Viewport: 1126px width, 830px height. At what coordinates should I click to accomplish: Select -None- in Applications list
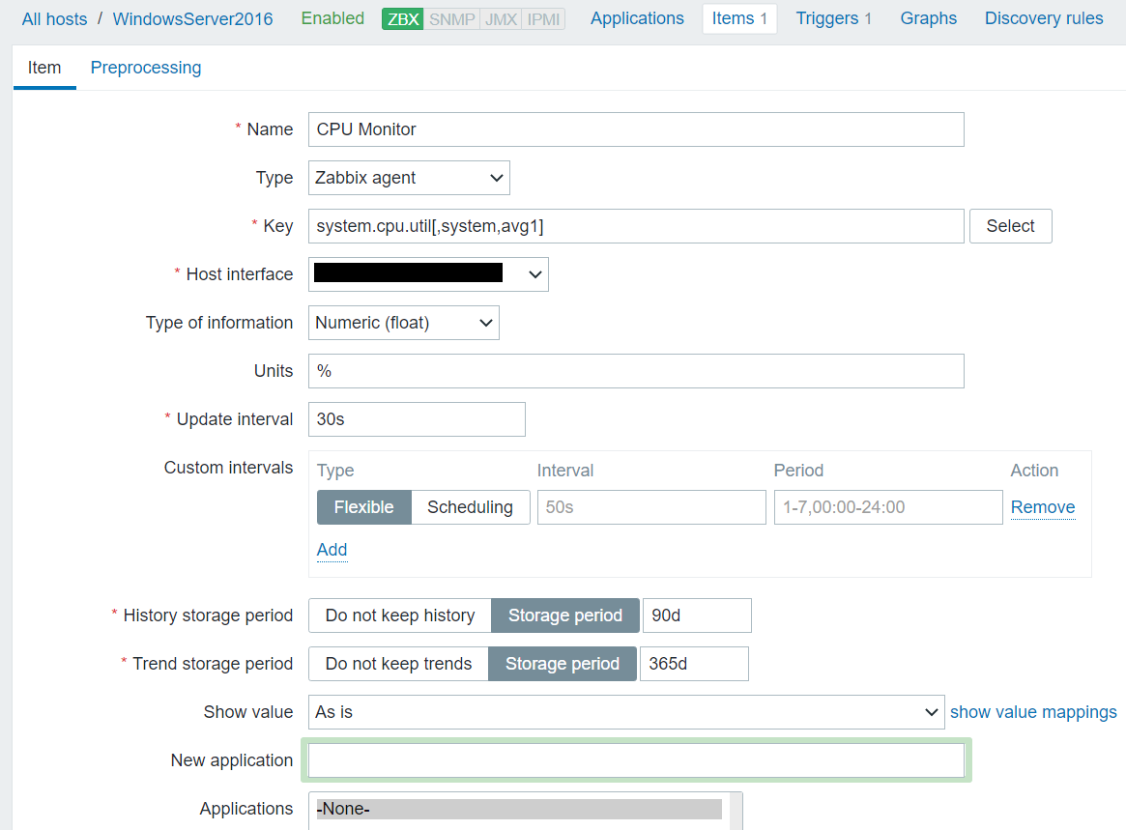pos(519,809)
